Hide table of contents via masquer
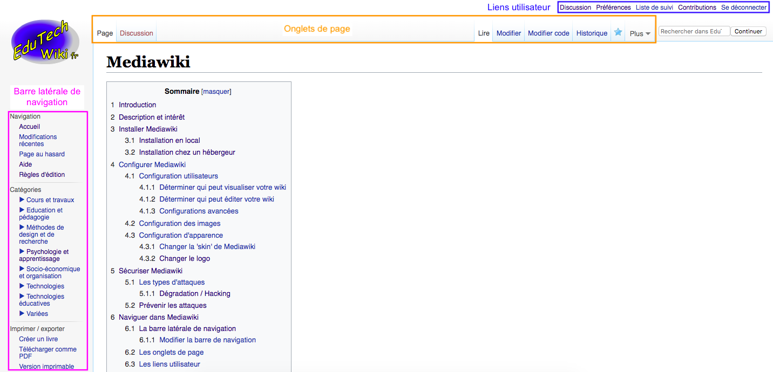773x372 pixels. [x=216, y=92]
